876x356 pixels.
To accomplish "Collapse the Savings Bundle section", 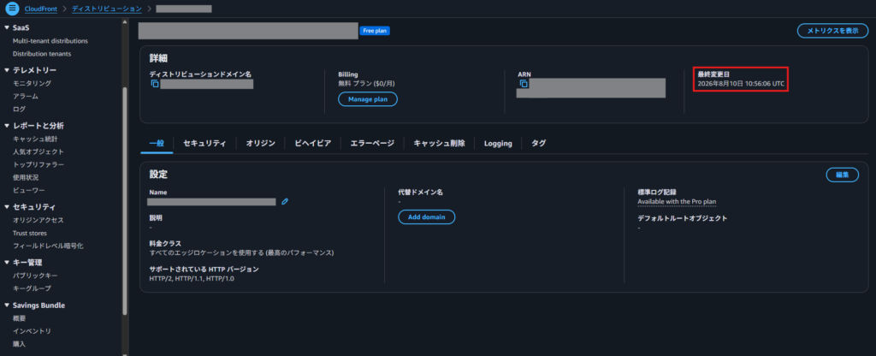I will click(7, 306).
